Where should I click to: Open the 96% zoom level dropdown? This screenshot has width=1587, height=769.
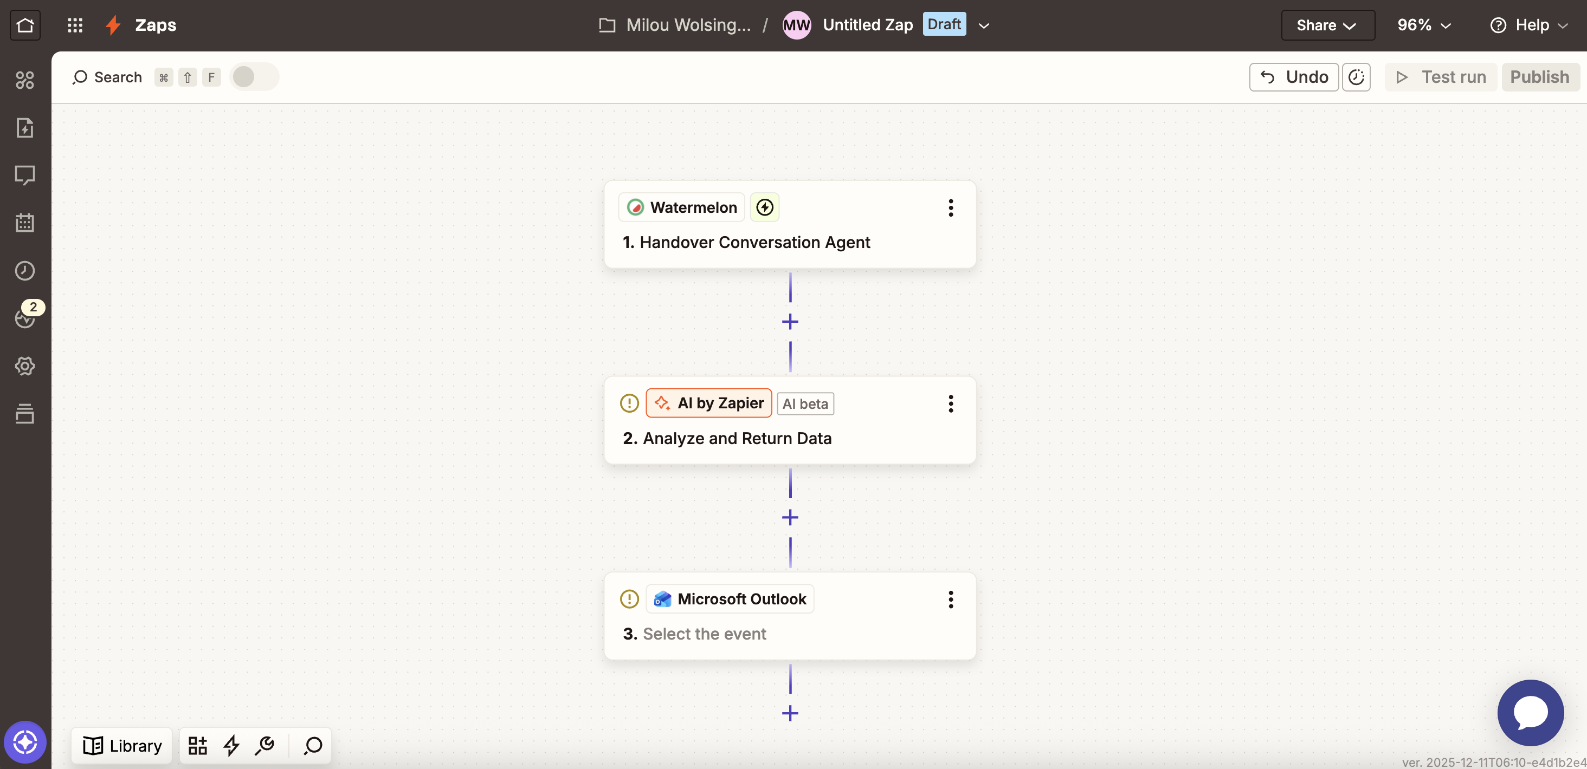(x=1424, y=25)
